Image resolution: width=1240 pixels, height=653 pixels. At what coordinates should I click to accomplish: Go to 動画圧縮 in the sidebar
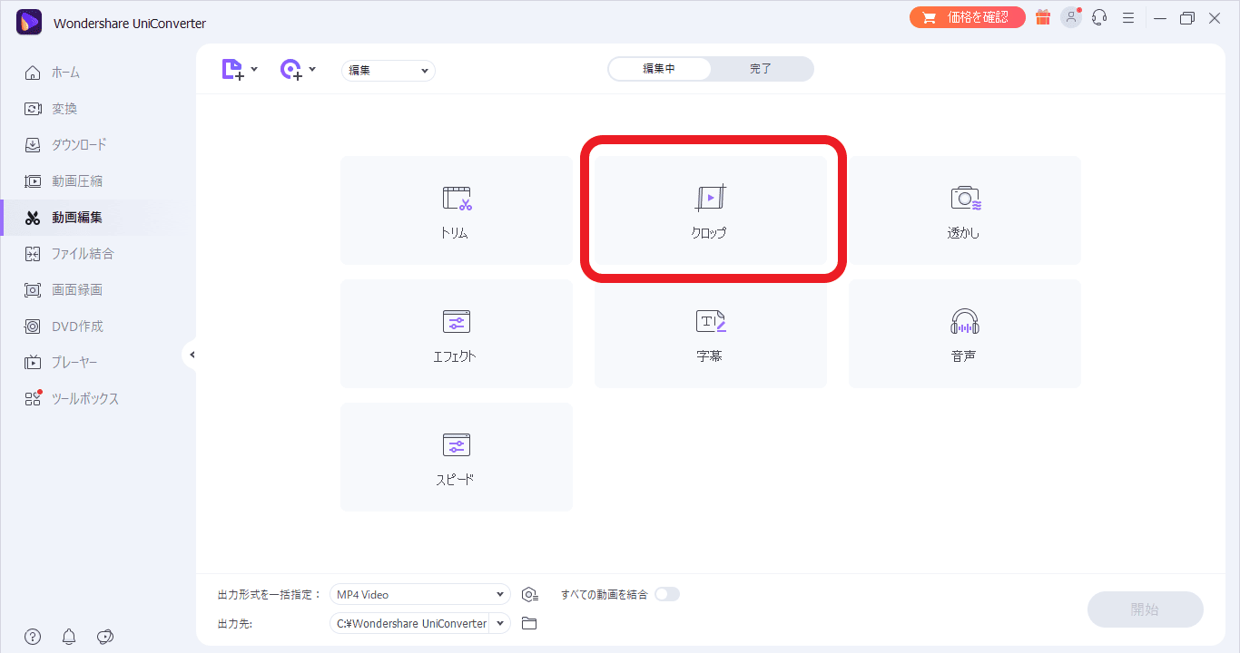point(77,181)
